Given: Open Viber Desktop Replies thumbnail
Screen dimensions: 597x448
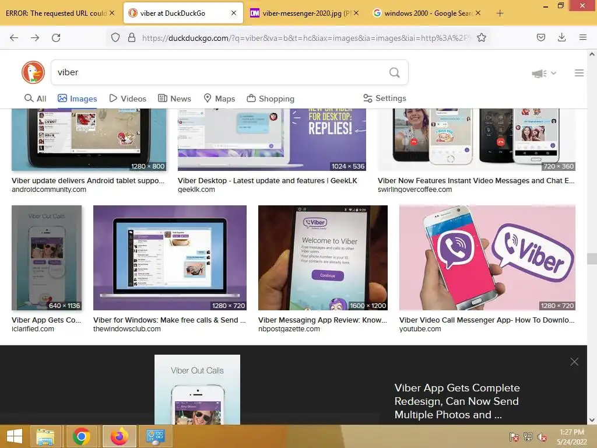Looking at the screenshot, I should click(x=272, y=139).
